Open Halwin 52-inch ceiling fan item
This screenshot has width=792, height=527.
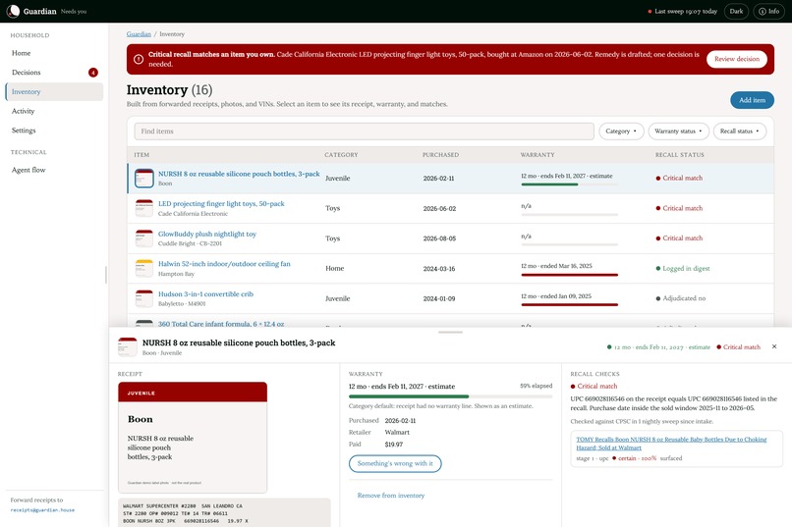tap(224, 264)
